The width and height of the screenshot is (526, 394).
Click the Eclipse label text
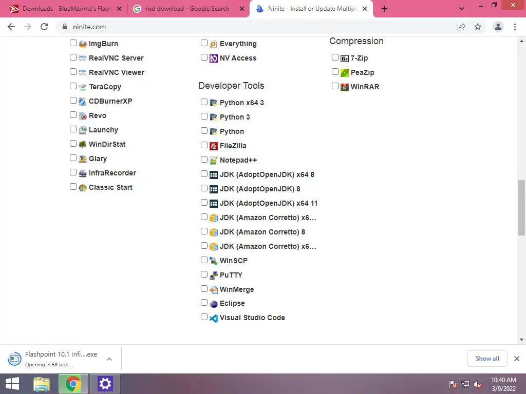(x=232, y=304)
